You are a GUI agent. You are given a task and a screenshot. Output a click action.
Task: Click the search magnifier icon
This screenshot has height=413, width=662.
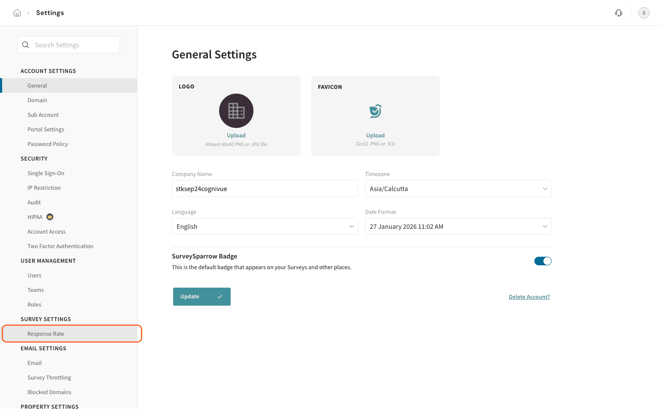(25, 45)
